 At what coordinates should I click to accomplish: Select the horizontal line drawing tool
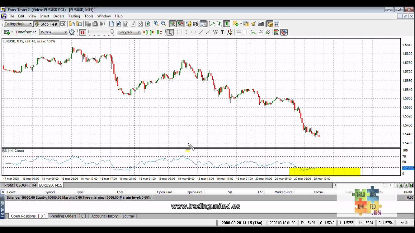(x=193, y=32)
